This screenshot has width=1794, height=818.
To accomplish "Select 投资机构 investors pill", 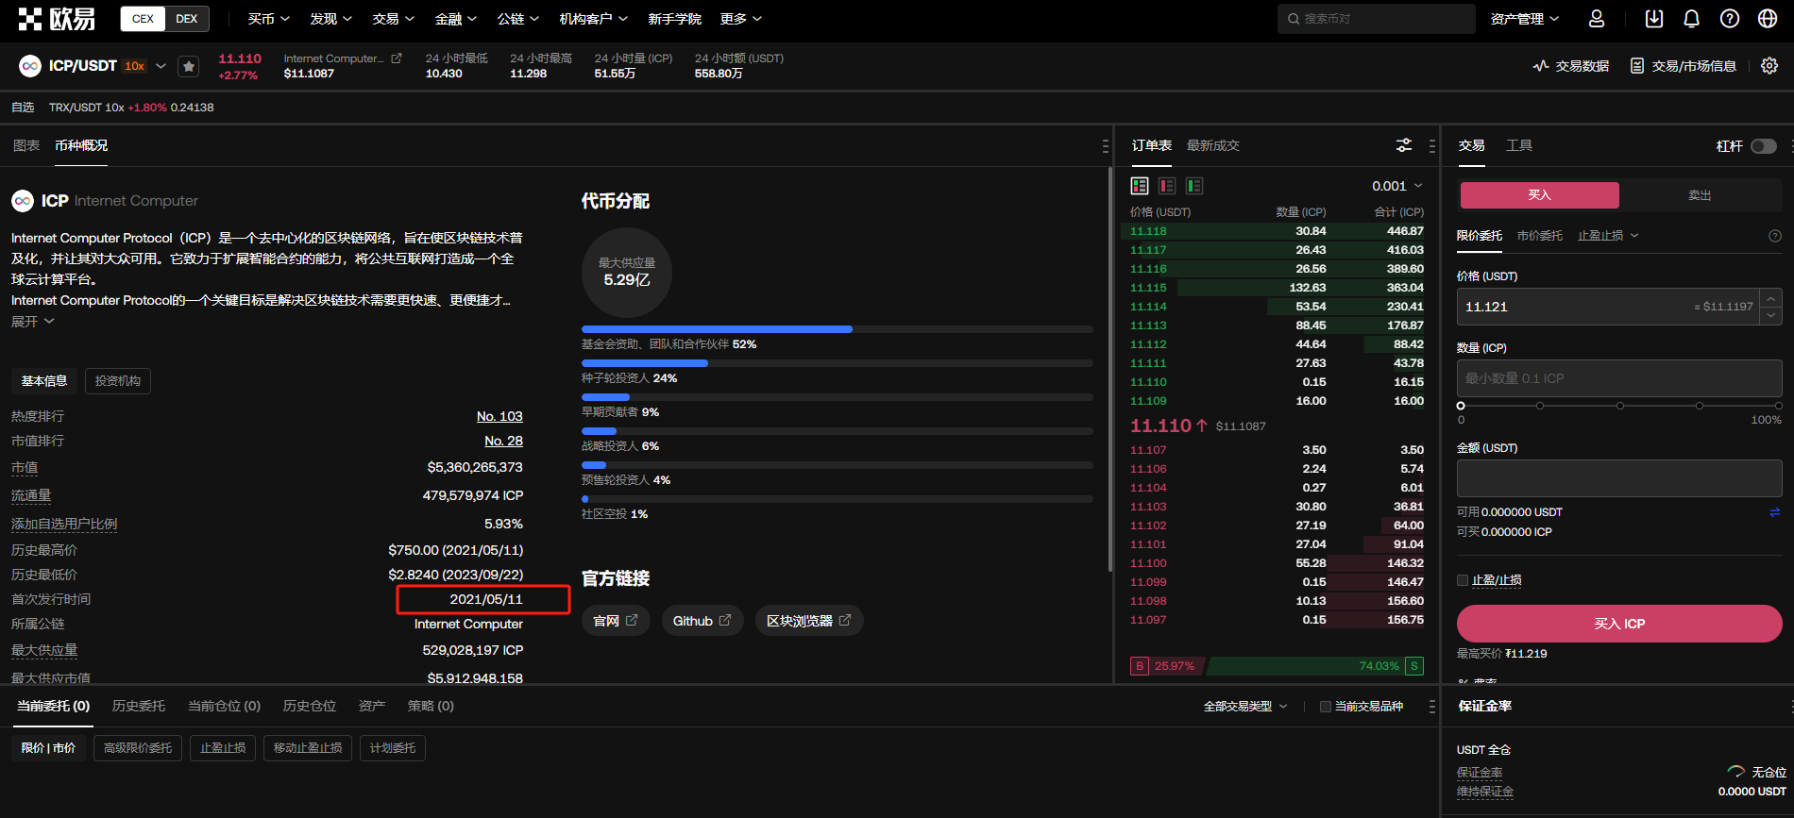I will 118,381.
